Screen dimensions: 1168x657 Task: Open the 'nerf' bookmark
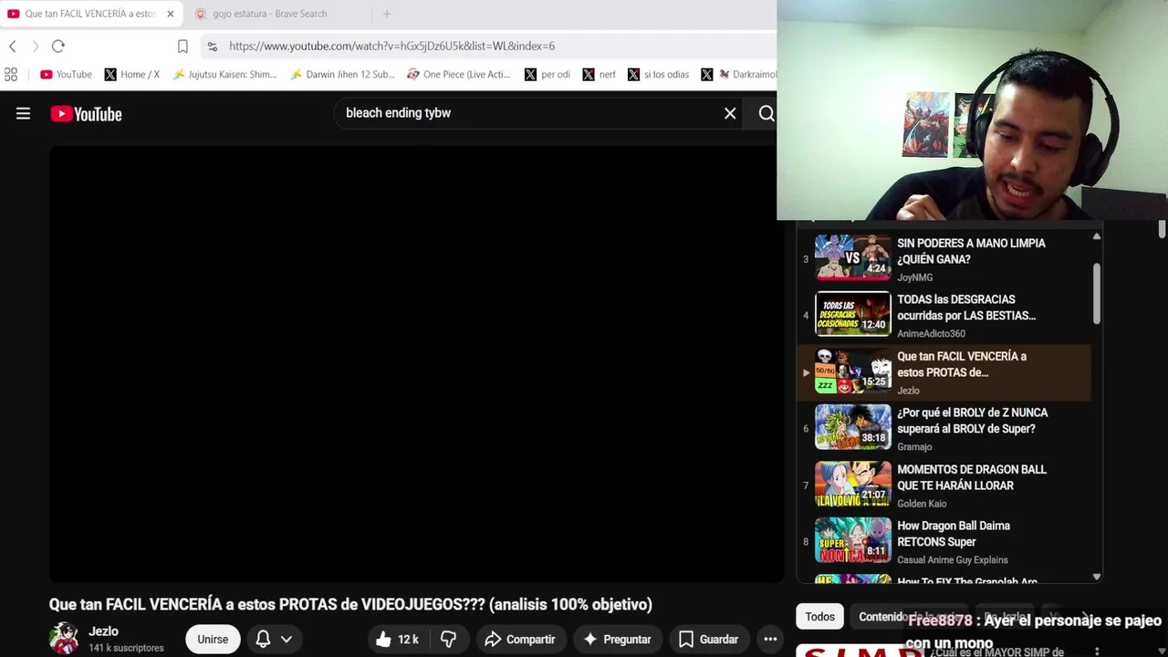pos(599,74)
